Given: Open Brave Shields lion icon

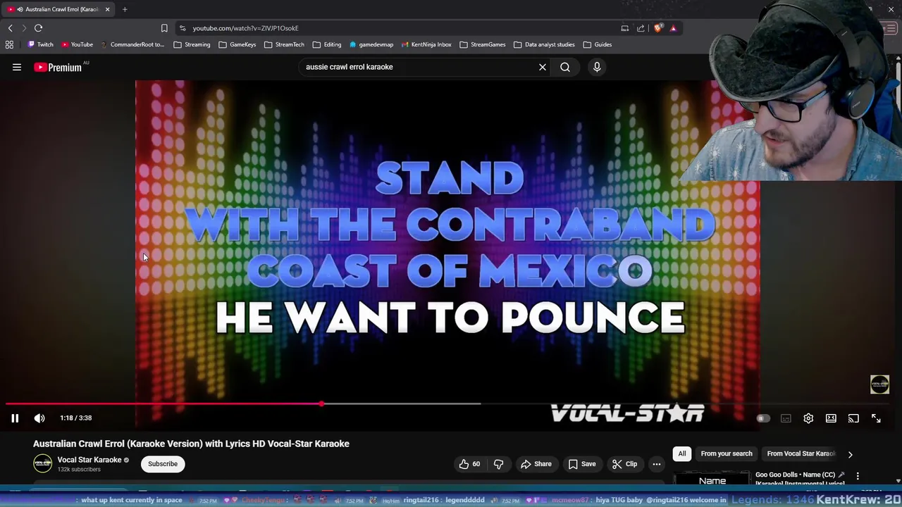Looking at the screenshot, I should 658,28.
